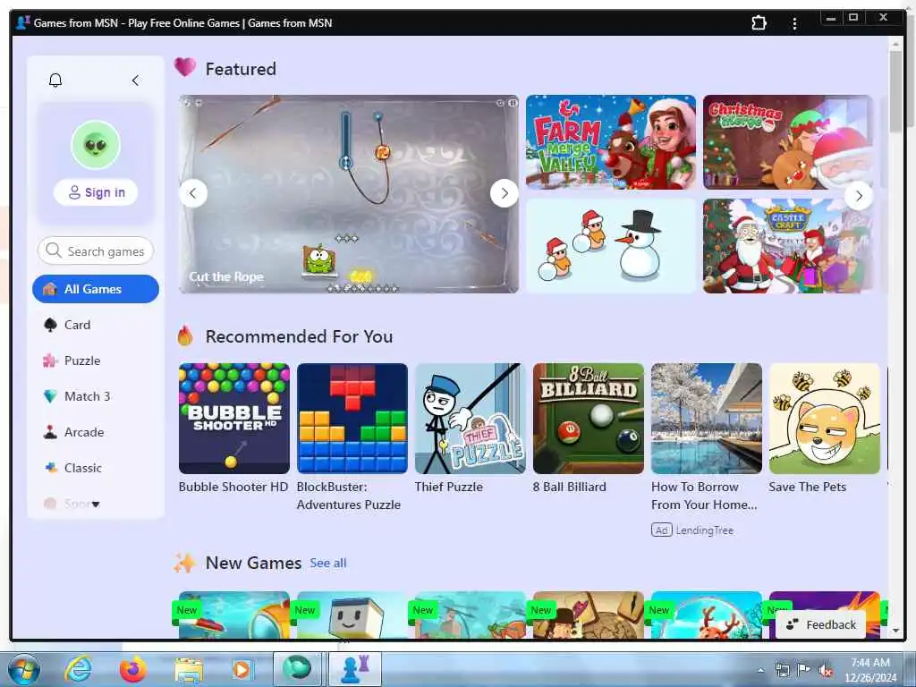Play Save The Pets game
This screenshot has height=687, width=916.
(824, 419)
